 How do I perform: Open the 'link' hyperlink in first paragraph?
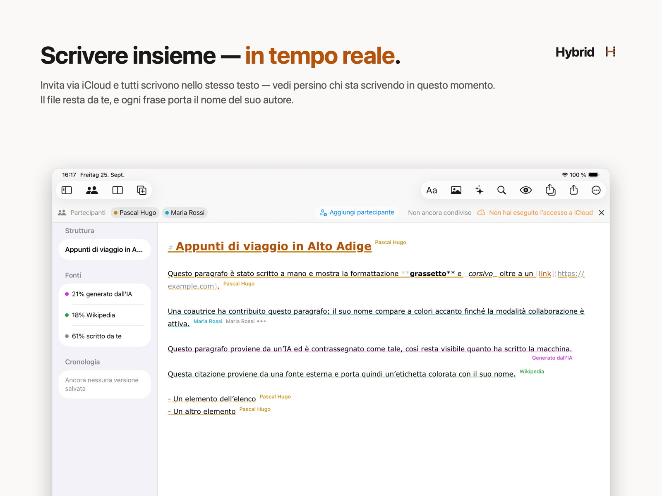click(545, 274)
